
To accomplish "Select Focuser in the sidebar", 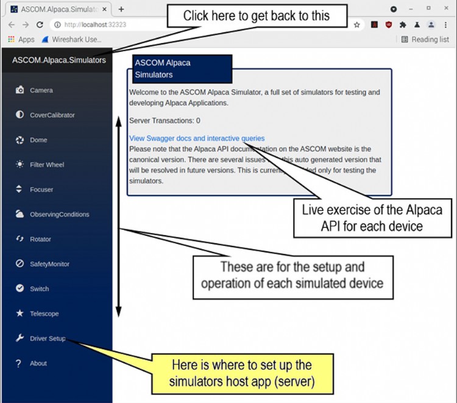I will (41, 190).
